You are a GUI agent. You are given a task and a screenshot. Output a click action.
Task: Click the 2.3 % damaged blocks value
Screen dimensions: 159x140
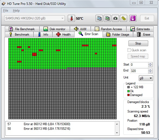146,107
